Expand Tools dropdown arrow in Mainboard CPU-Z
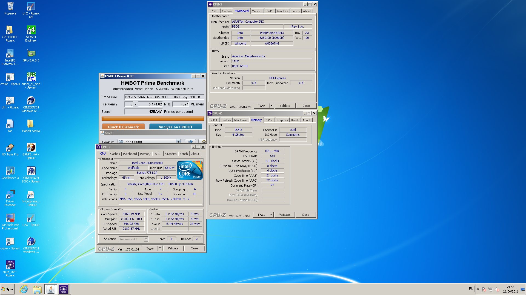The height and width of the screenshot is (295, 526). coord(271,106)
